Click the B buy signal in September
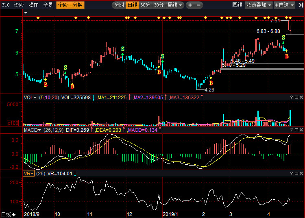 [x=46, y=85]
